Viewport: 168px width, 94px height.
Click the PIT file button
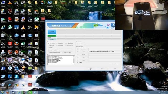tap(81, 44)
